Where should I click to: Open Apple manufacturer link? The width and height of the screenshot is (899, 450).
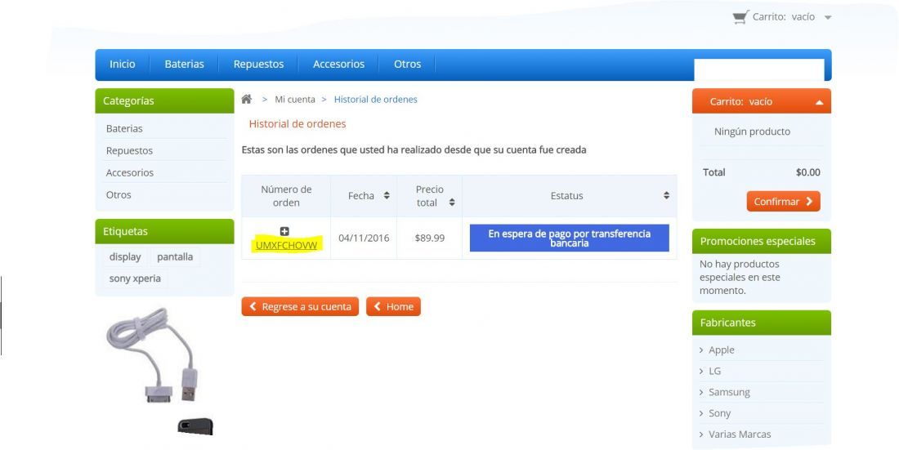(x=722, y=350)
